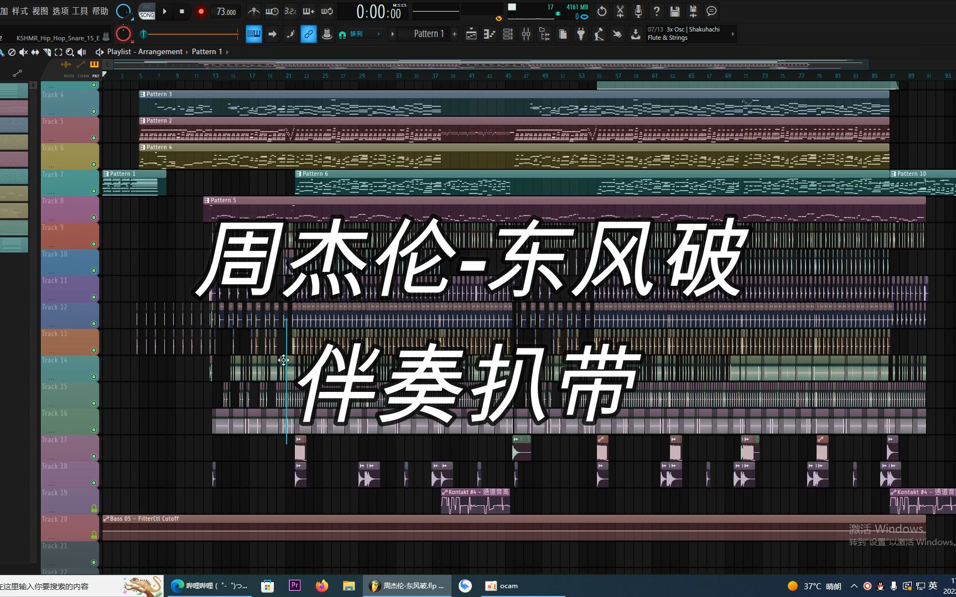Screen dimensions: 956x597
Task: Toggle typing keyboard to piano
Action: 254,34
